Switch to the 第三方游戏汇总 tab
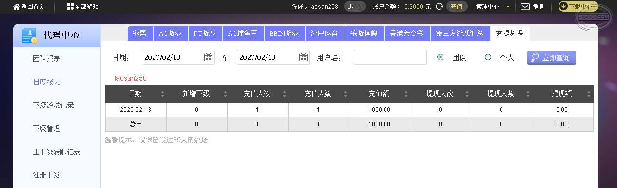 click(x=460, y=34)
